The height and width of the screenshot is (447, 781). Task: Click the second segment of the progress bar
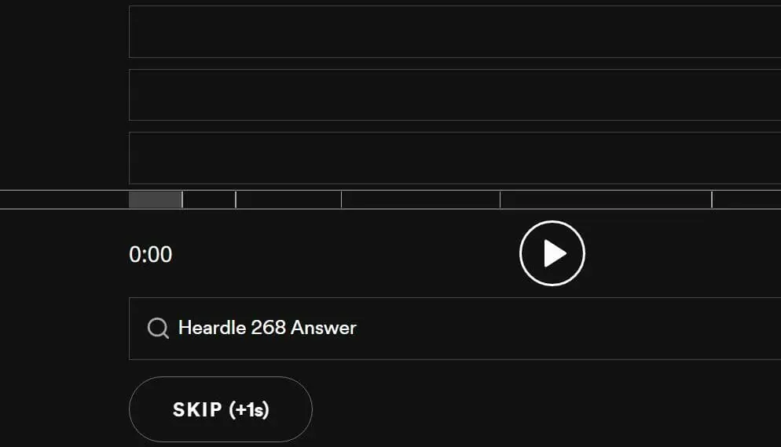[x=209, y=200]
